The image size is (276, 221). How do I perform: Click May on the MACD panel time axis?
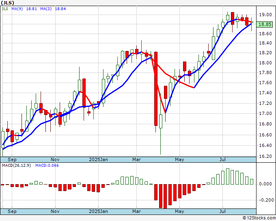[179, 211]
